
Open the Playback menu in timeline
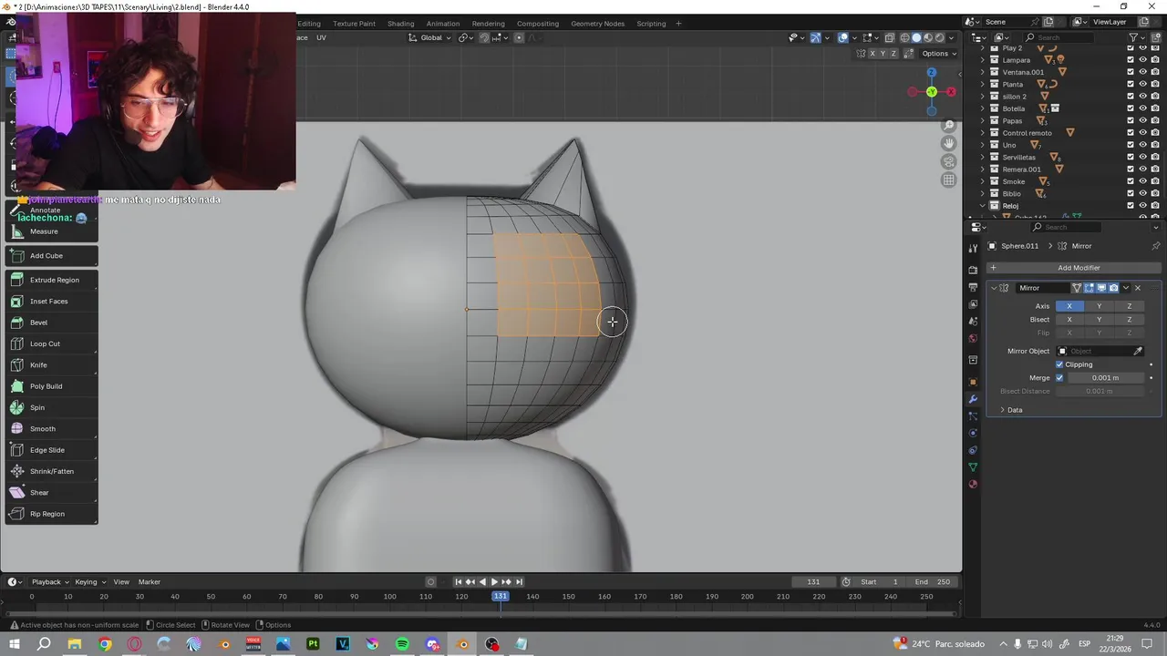tap(49, 582)
